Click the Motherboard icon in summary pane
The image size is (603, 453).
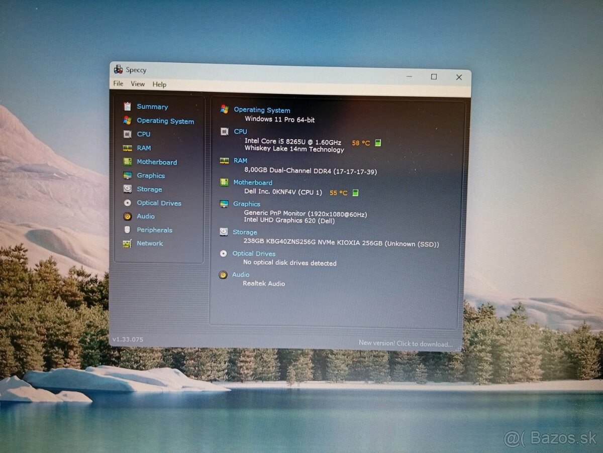(x=224, y=182)
